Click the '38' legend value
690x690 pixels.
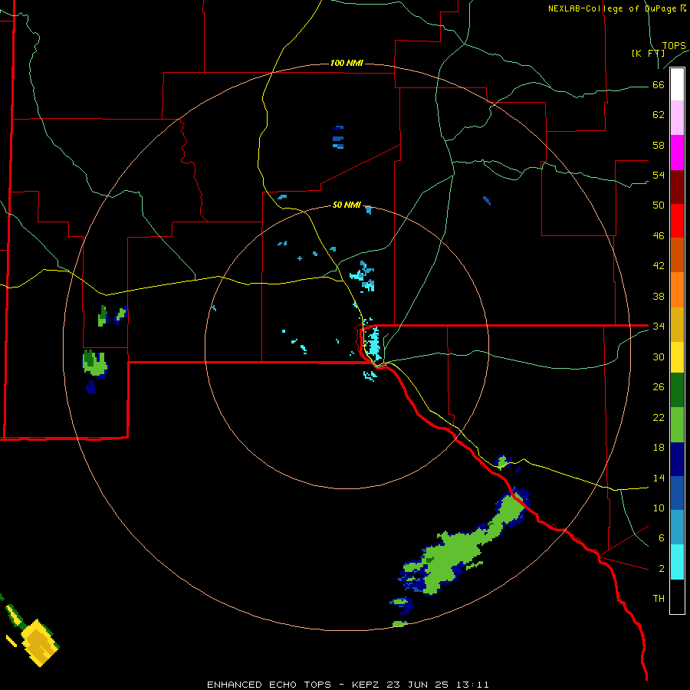pyautogui.click(x=659, y=296)
